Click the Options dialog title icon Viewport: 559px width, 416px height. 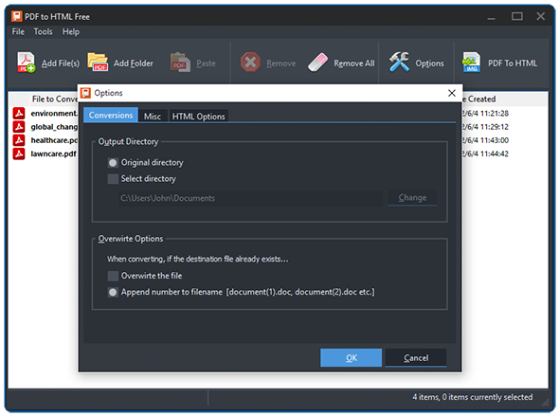coord(85,93)
